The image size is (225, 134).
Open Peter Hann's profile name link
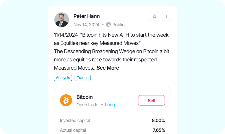(x=86, y=16)
